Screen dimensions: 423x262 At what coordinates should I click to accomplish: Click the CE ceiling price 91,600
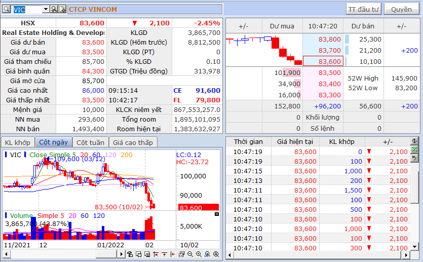click(x=208, y=90)
